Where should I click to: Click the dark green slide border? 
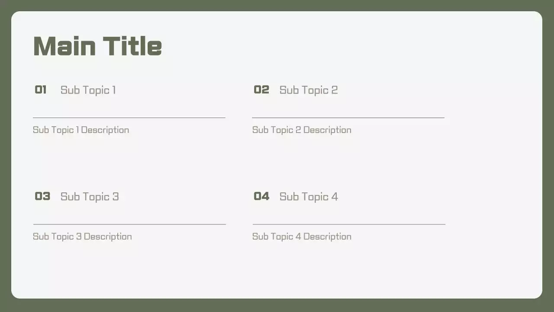click(277, 305)
